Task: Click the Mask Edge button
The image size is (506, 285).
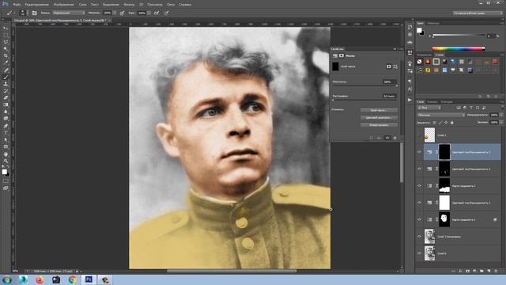Action: click(x=379, y=110)
